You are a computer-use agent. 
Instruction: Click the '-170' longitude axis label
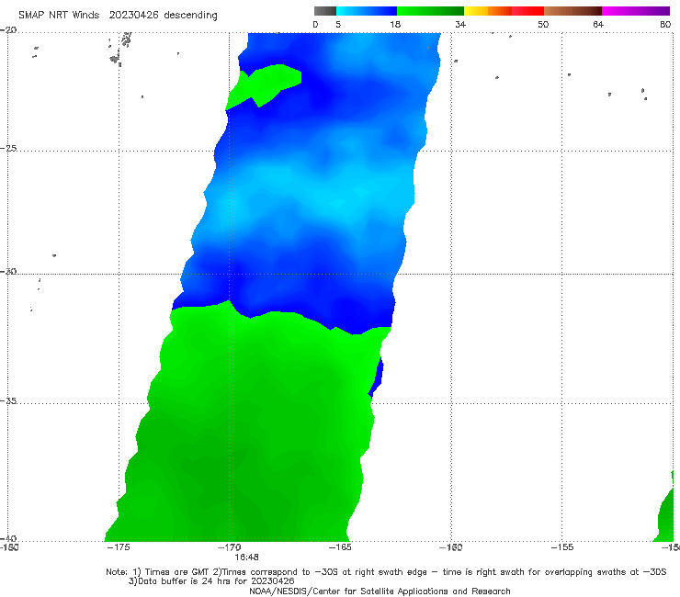229,547
